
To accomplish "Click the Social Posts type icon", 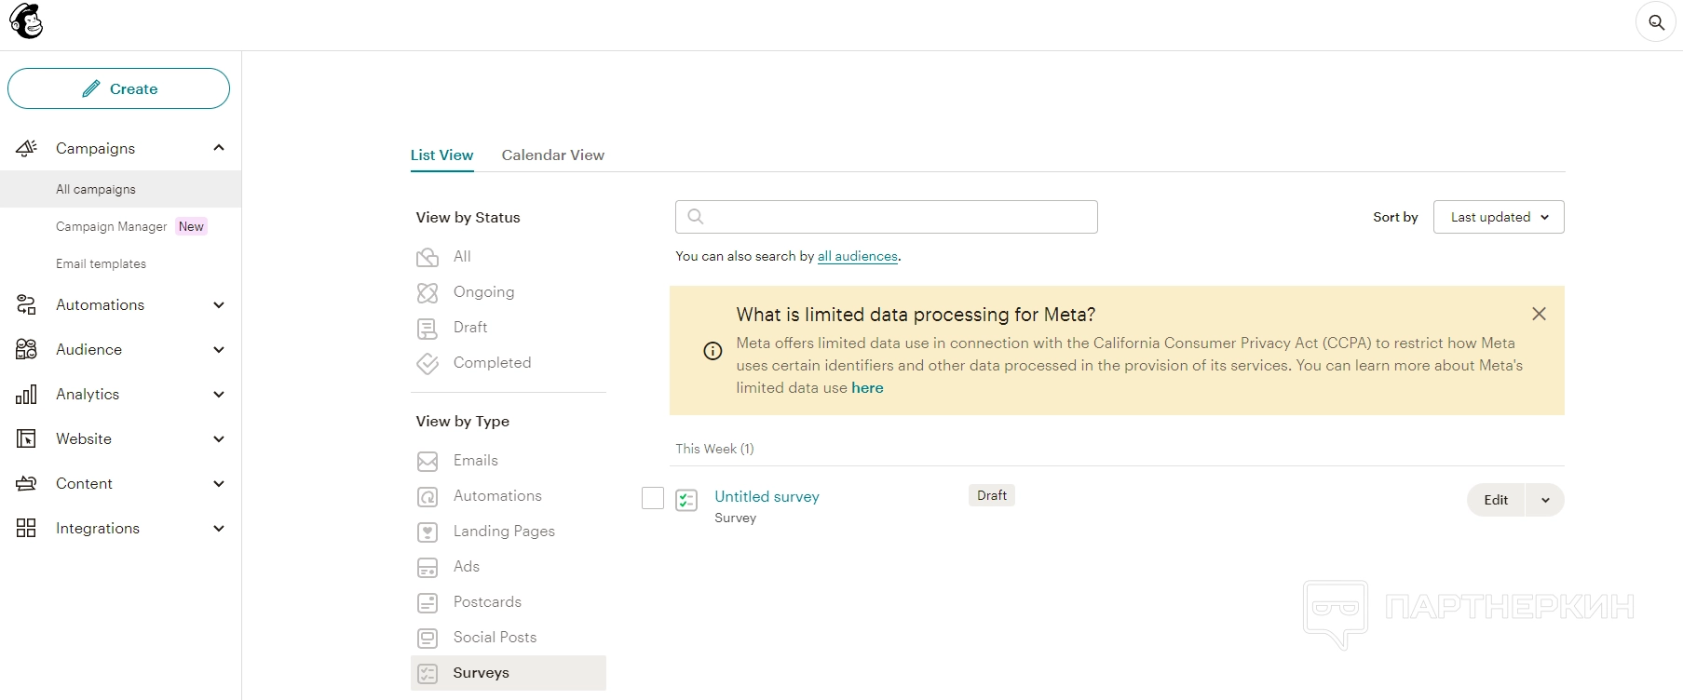I will point(428,638).
